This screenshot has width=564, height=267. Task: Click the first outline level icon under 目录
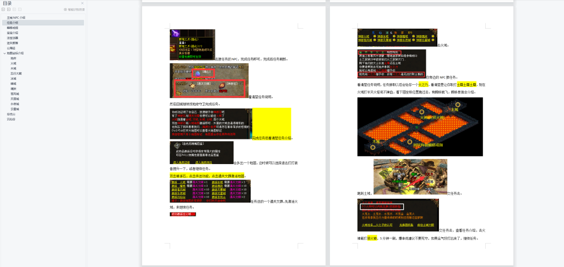[x=4, y=9]
